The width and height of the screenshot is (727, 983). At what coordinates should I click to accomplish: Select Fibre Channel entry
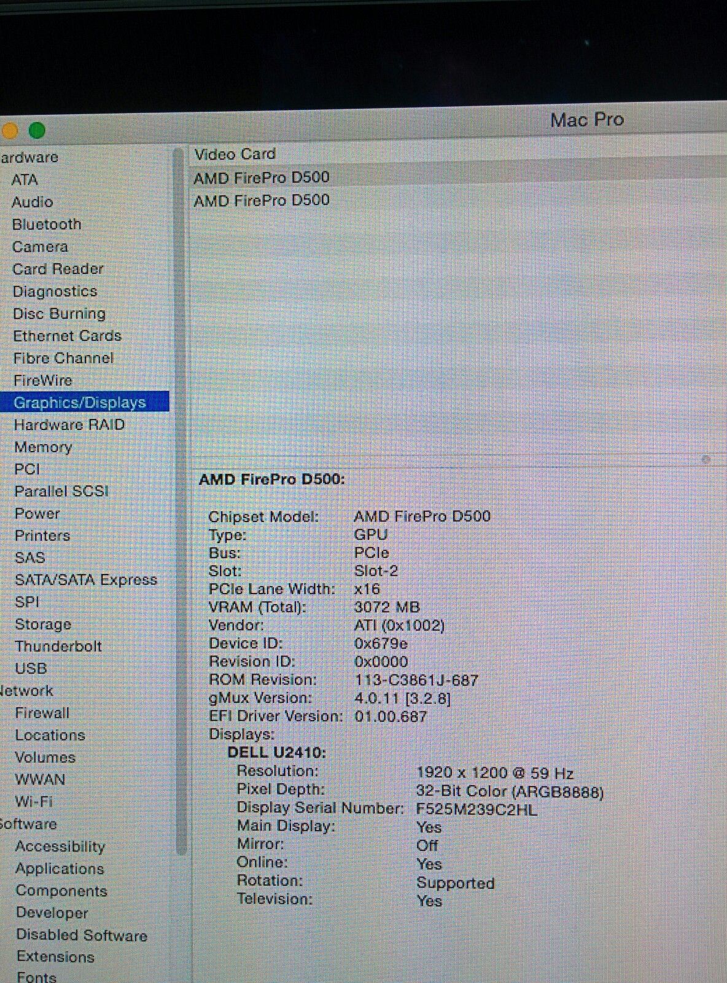[x=63, y=358]
